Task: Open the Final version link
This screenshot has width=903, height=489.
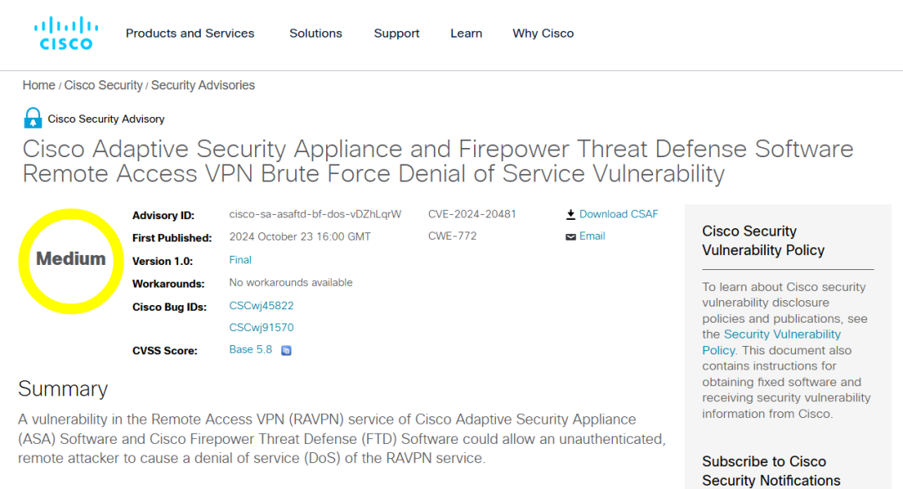Action: point(240,260)
